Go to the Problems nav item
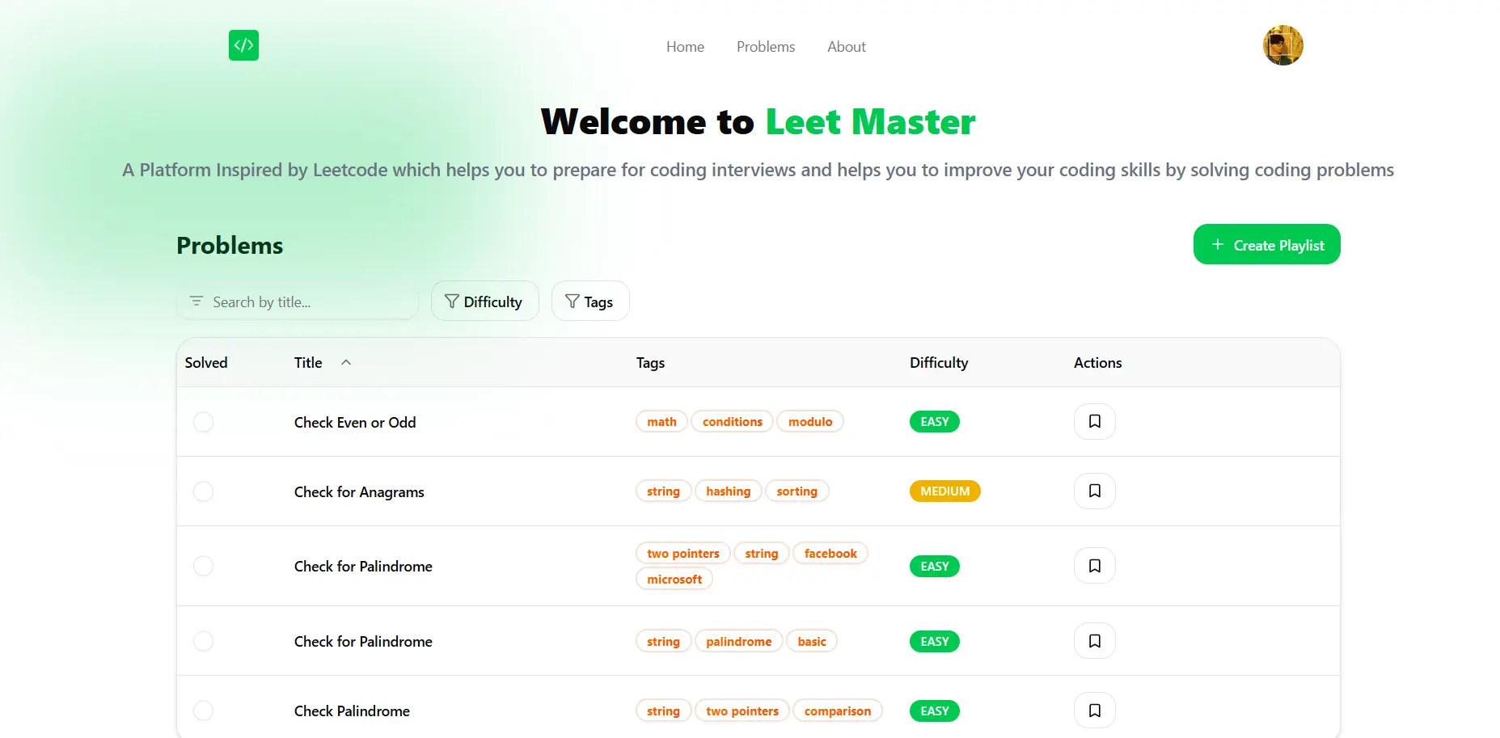Viewport: 1500px width, 738px height. [x=765, y=47]
